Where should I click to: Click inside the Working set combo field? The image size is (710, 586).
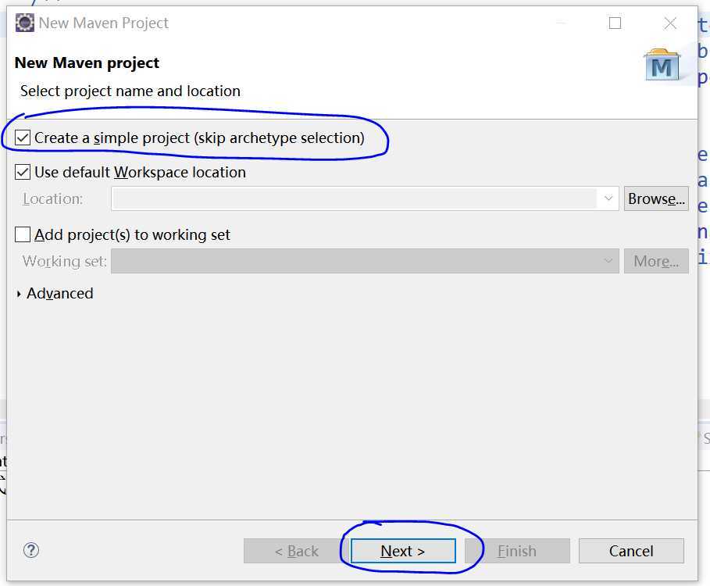pos(355,261)
